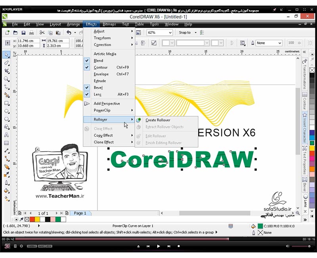Viewport: 317px width, 258px height.
Task: Open the Snap to dropdown
Action: 195,33
